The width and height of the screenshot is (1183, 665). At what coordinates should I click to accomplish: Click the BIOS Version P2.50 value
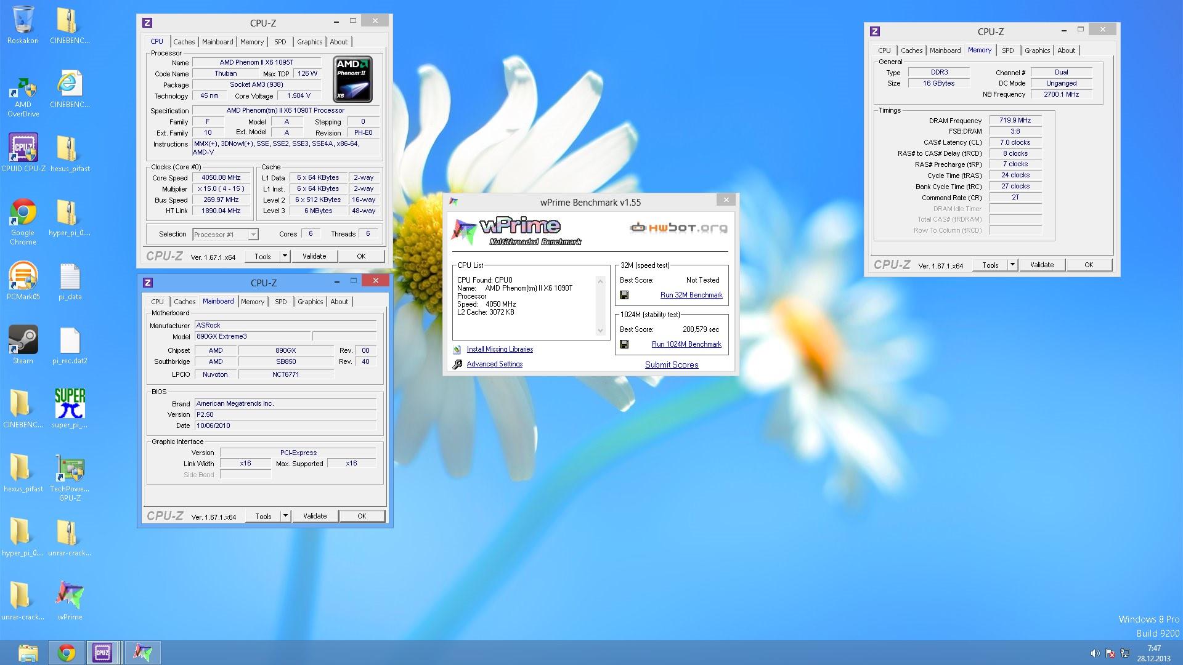(285, 414)
